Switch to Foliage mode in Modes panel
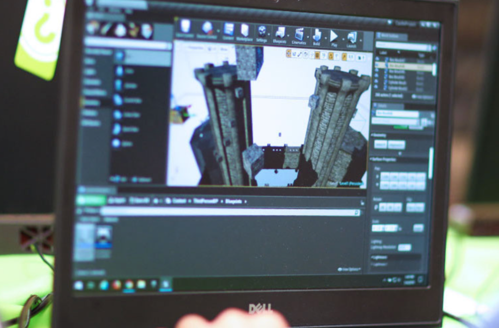 (x=134, y=31)
